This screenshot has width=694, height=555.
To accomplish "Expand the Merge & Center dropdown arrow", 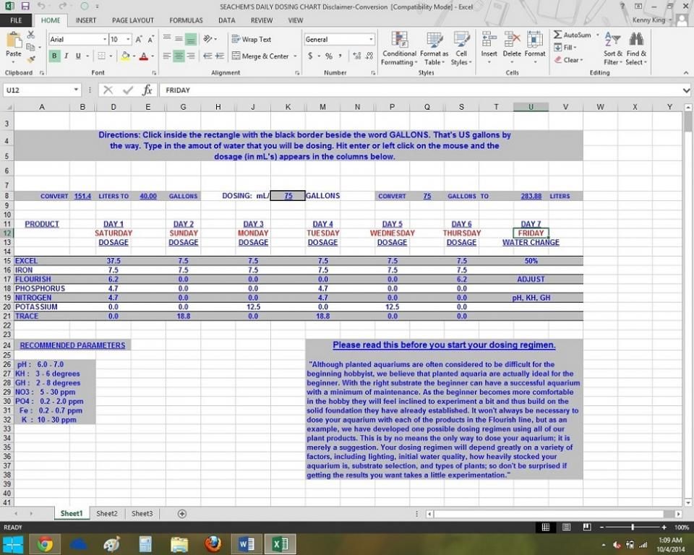I will coord(295,56).
